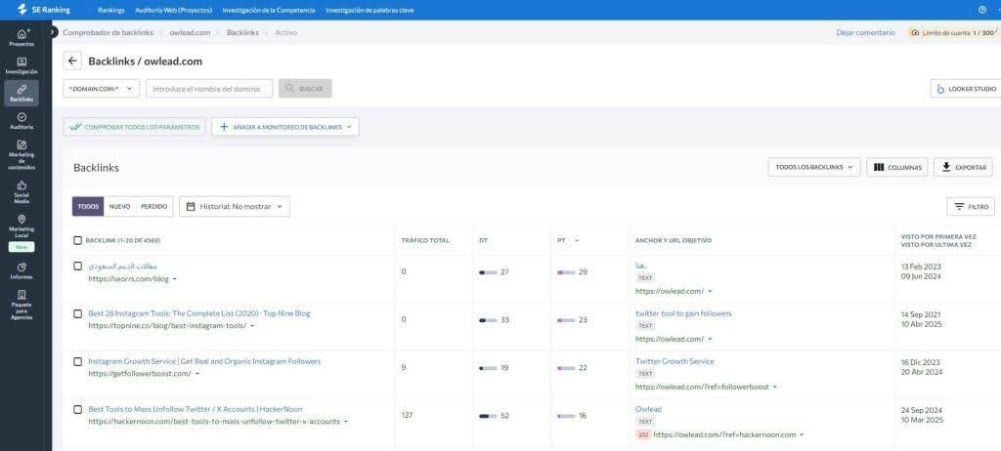Viewport: 1001px width, 451px height.
Task: Open Investigación de palabras clave menu
Action: pyautogui.click(x=370, y=10)
